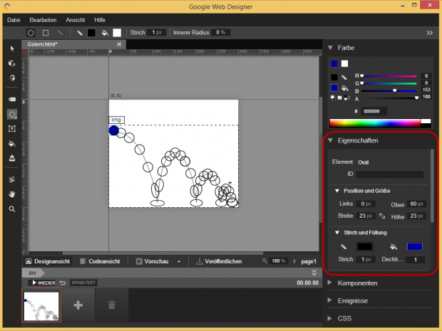The width and height of the screenshot is (442, 331).
Task: Toggle the width-height link constraint icon
Action: [381, 216]
